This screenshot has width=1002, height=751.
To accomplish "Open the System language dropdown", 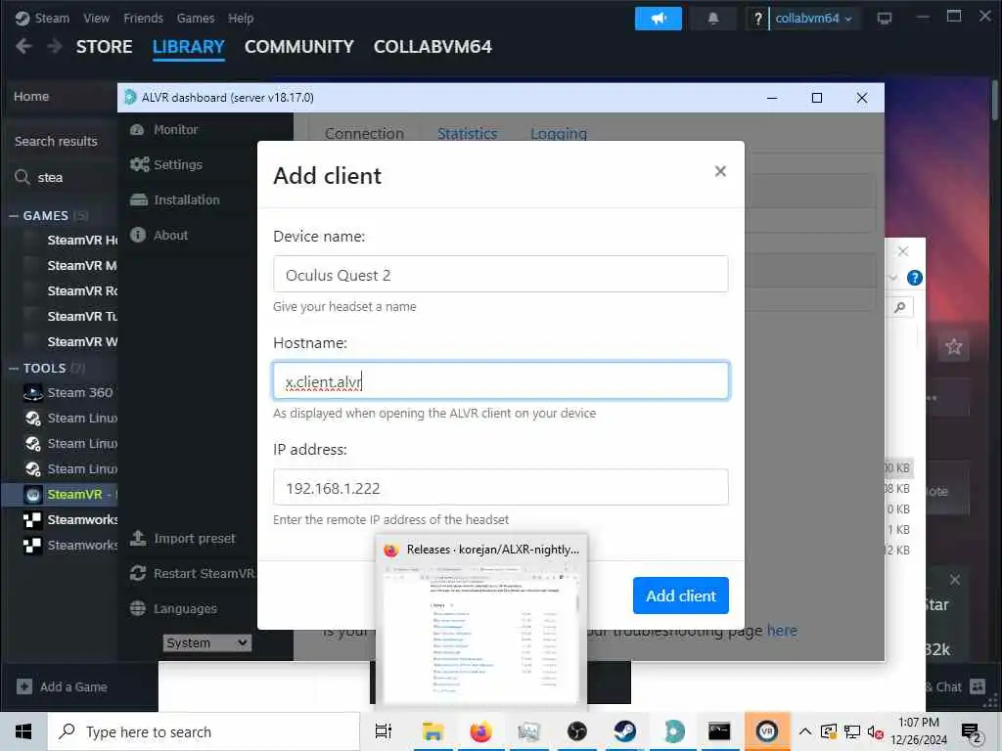I will pyautogui.click(x=207, y=643).
